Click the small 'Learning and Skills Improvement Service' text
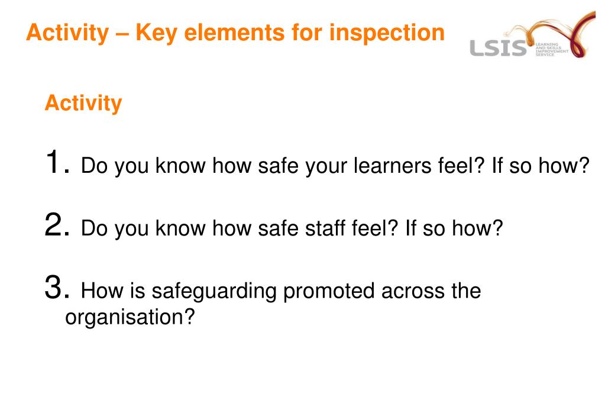This screenshot has width=605, height=419. pos(552,50)
